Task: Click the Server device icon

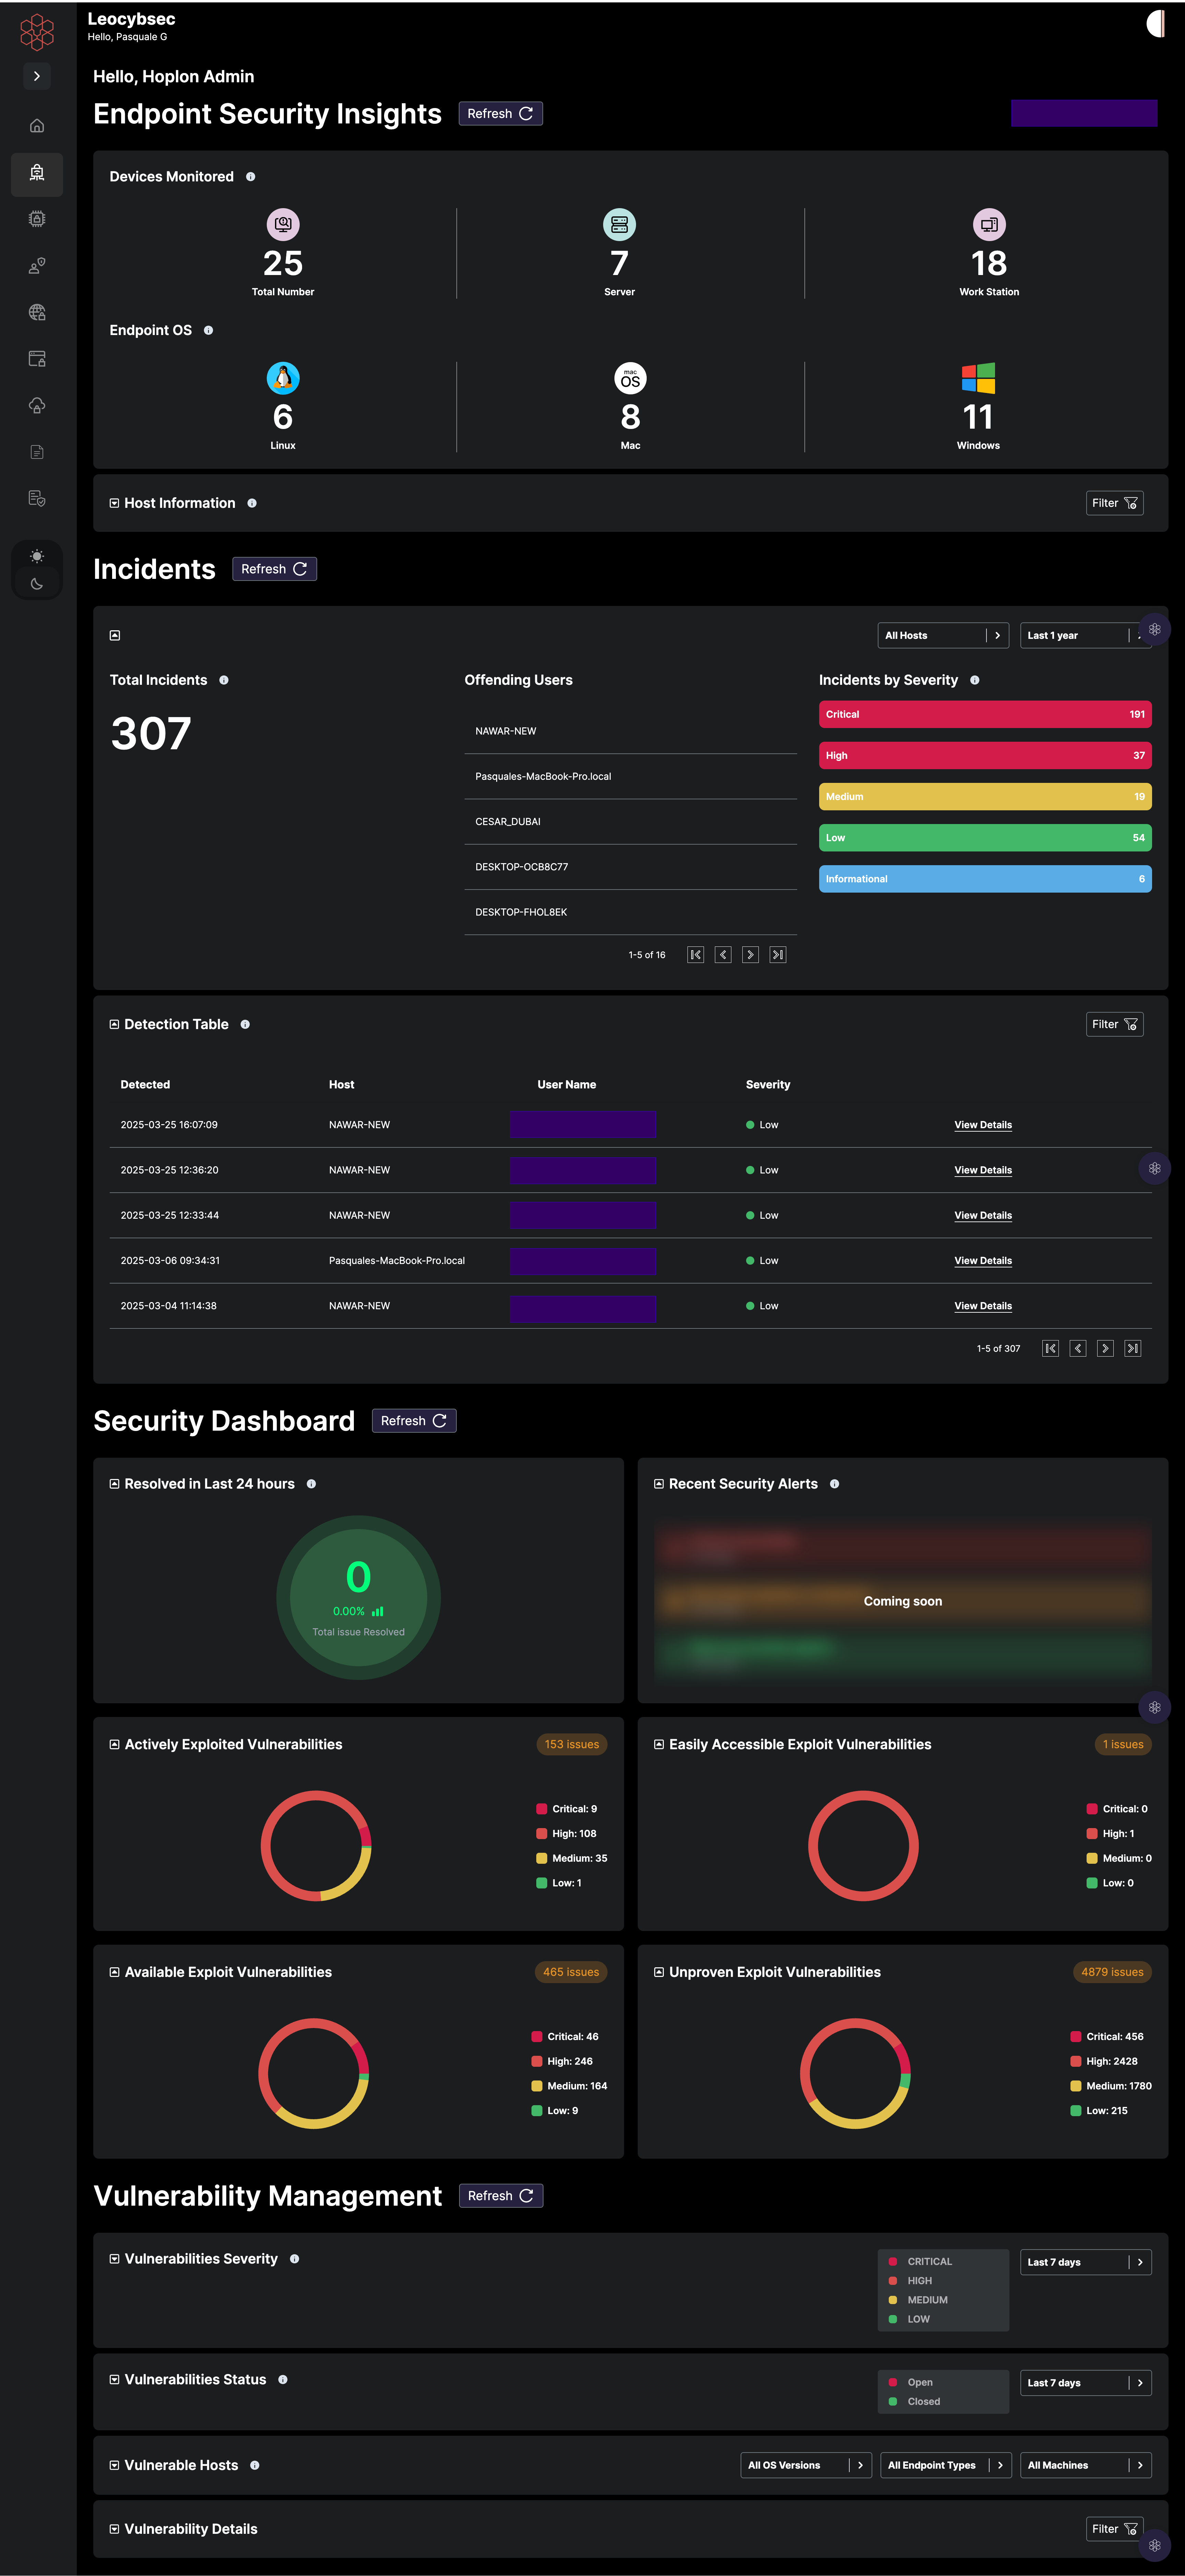Action: [619, 225]
